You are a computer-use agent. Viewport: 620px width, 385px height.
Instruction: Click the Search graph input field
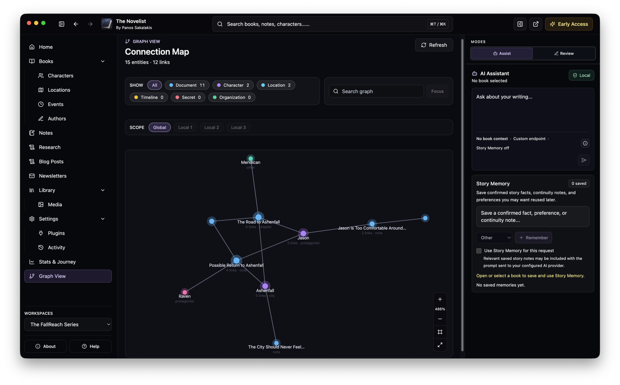pos(376,91)
